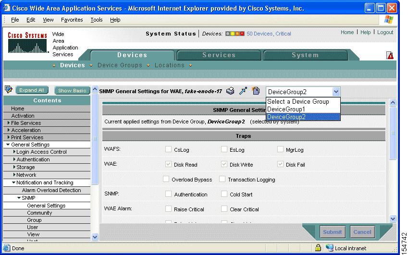This screenshot has width=408, height=255.
Task: Click the apply defaults wand icon
Action: point(243,91)
